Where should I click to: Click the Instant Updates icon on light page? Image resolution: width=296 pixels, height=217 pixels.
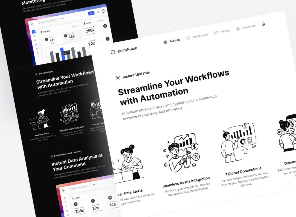click(118, 78)
